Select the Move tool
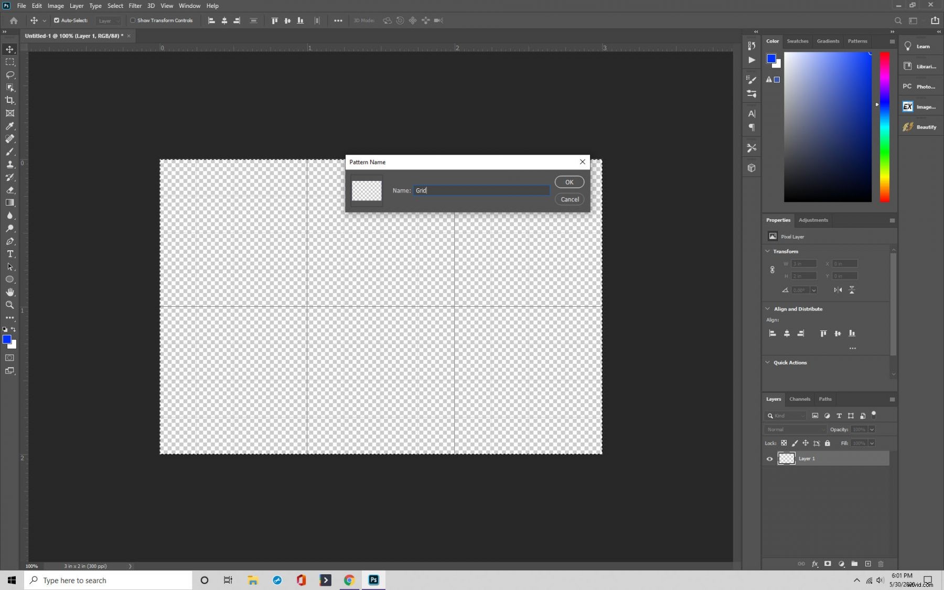 click(9, 49)
